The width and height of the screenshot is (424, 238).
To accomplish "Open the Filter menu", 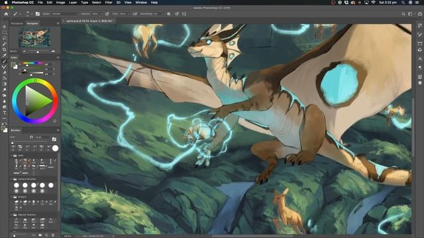I will 109,3.
